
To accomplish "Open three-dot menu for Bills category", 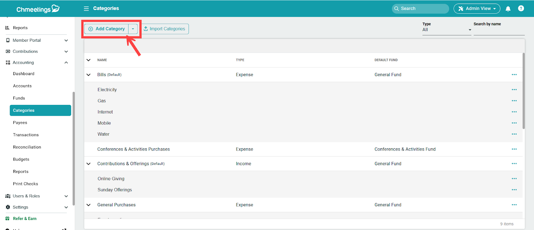I will (514, 75).
